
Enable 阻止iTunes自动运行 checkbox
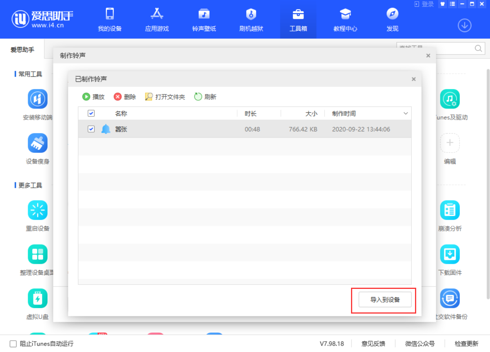point(13,344)
